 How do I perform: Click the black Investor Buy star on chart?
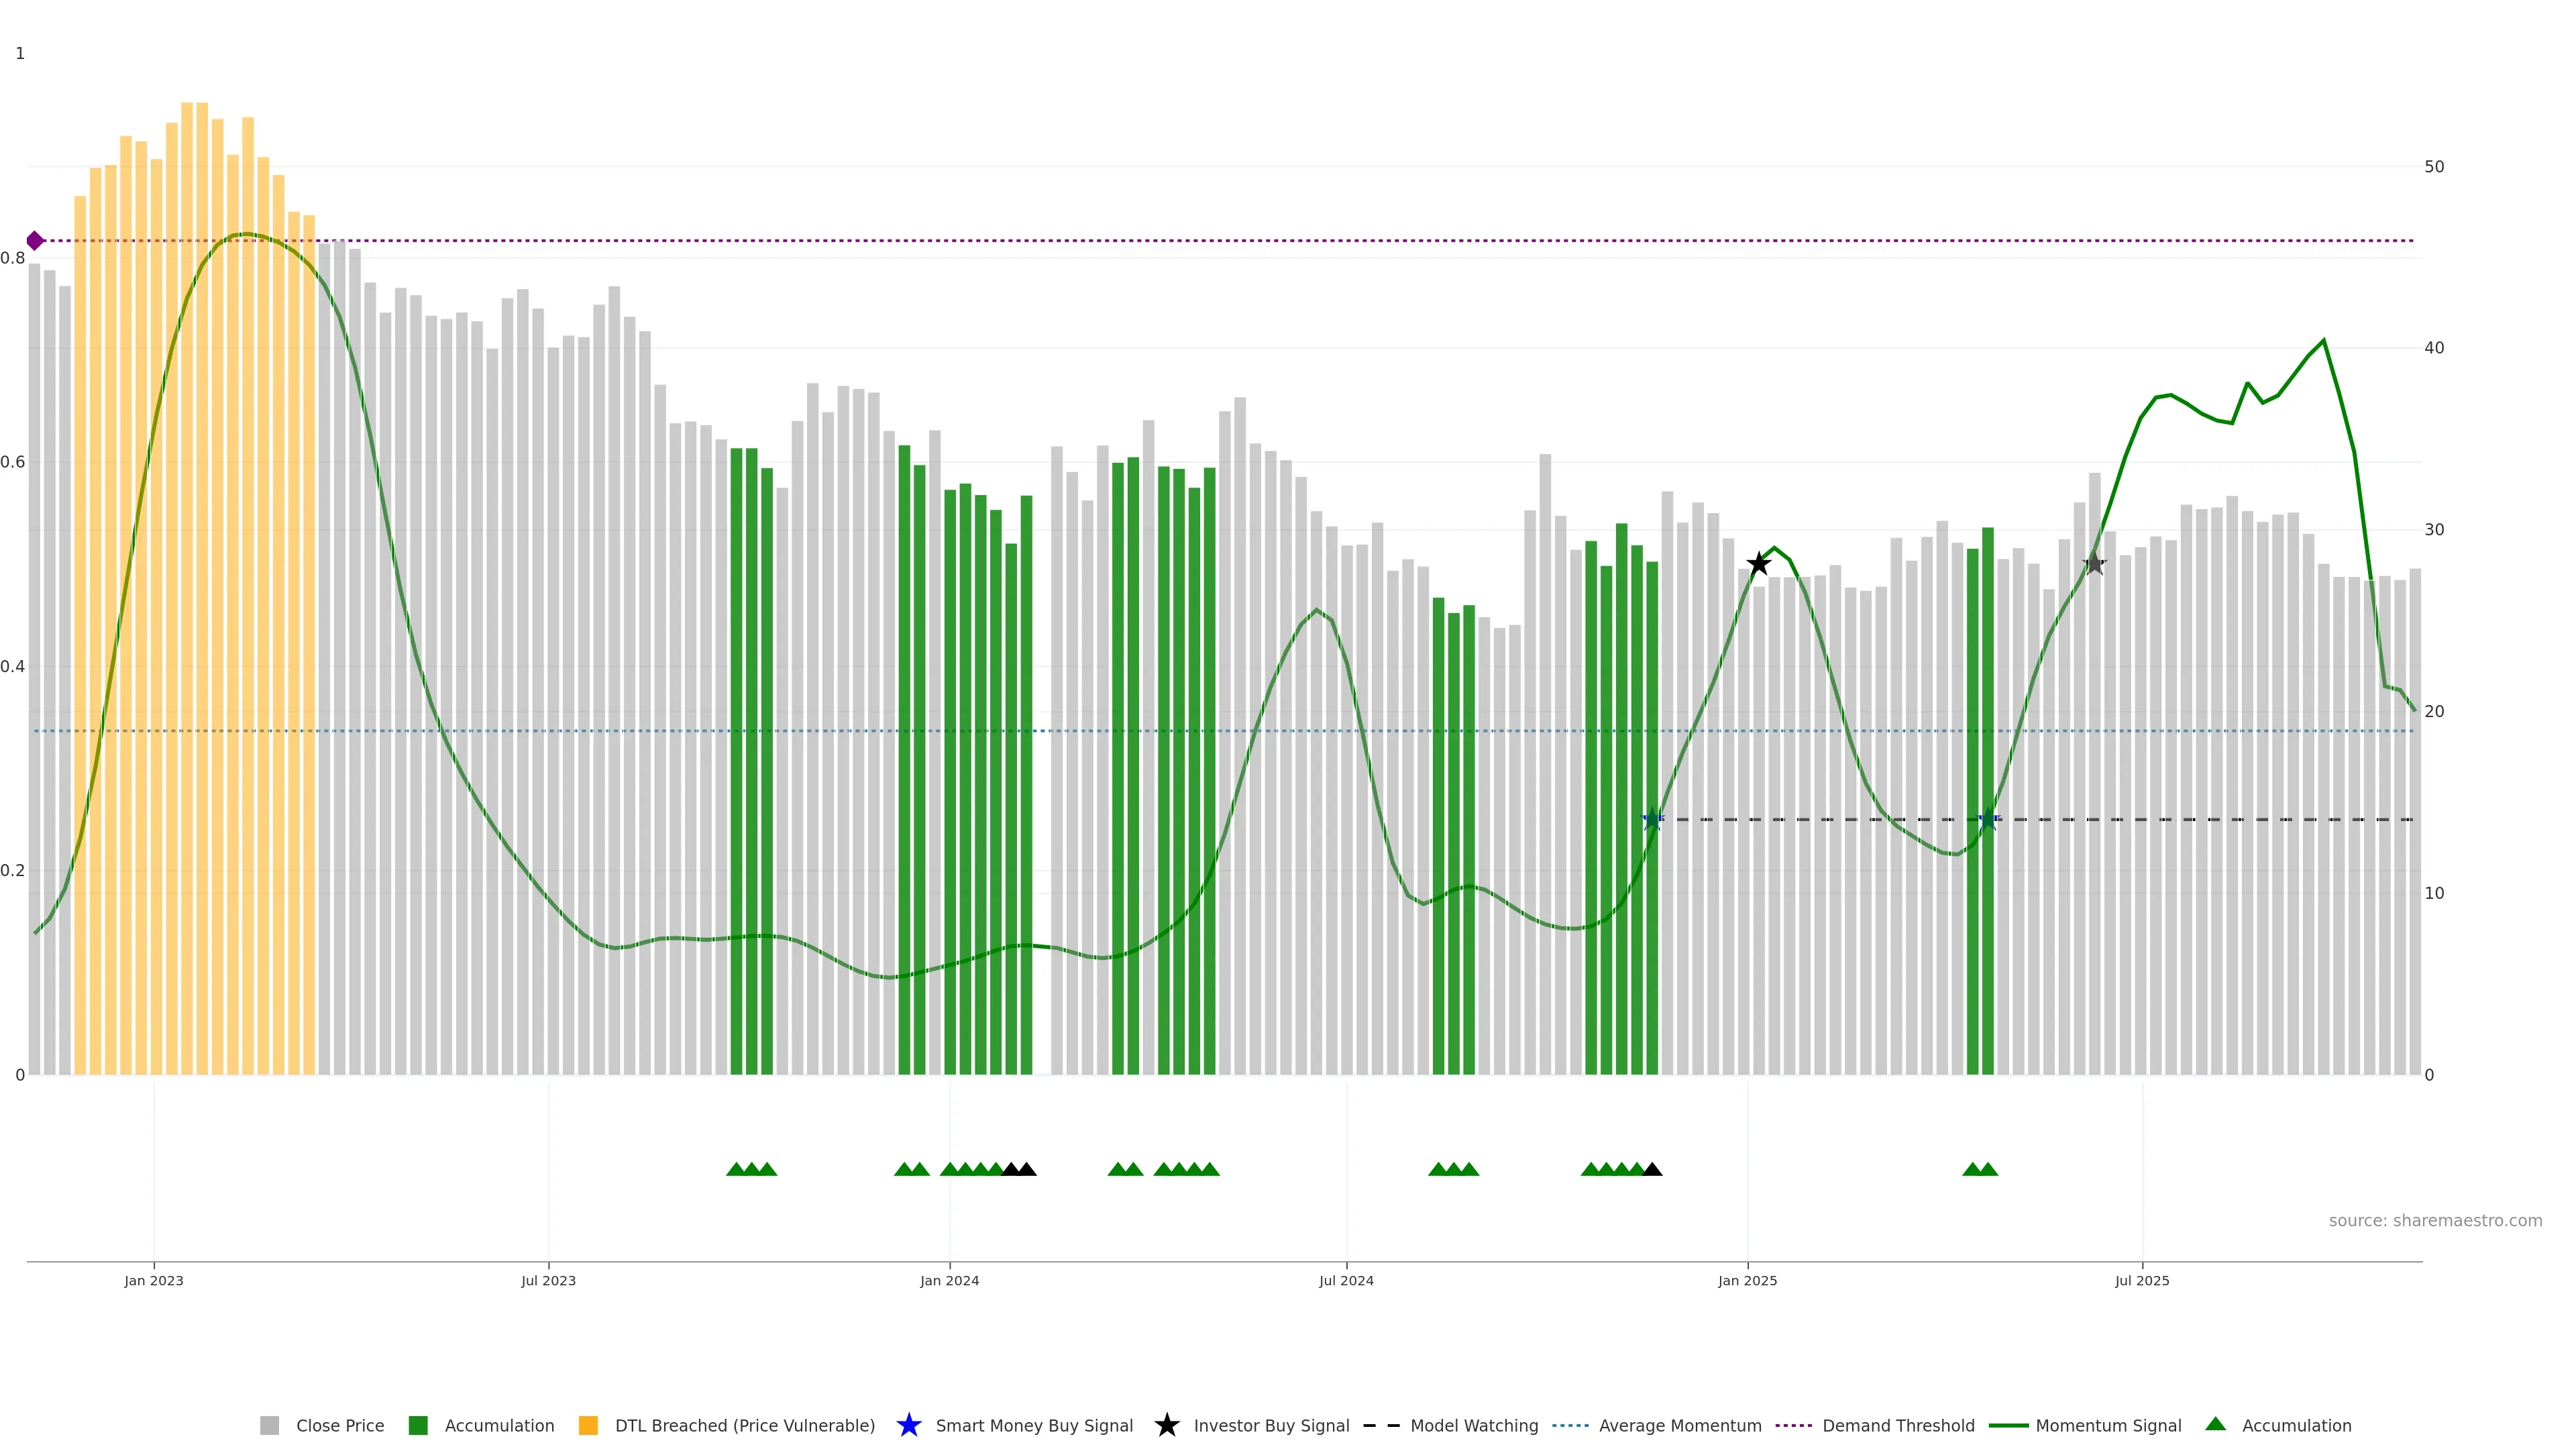coord(1758,564)
